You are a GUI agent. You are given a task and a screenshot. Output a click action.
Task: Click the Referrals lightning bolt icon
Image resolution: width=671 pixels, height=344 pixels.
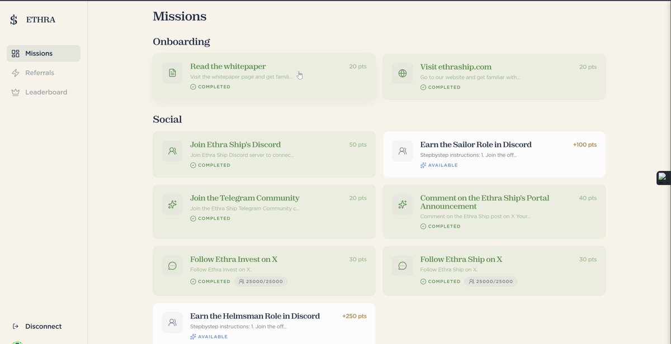(16, 73)
